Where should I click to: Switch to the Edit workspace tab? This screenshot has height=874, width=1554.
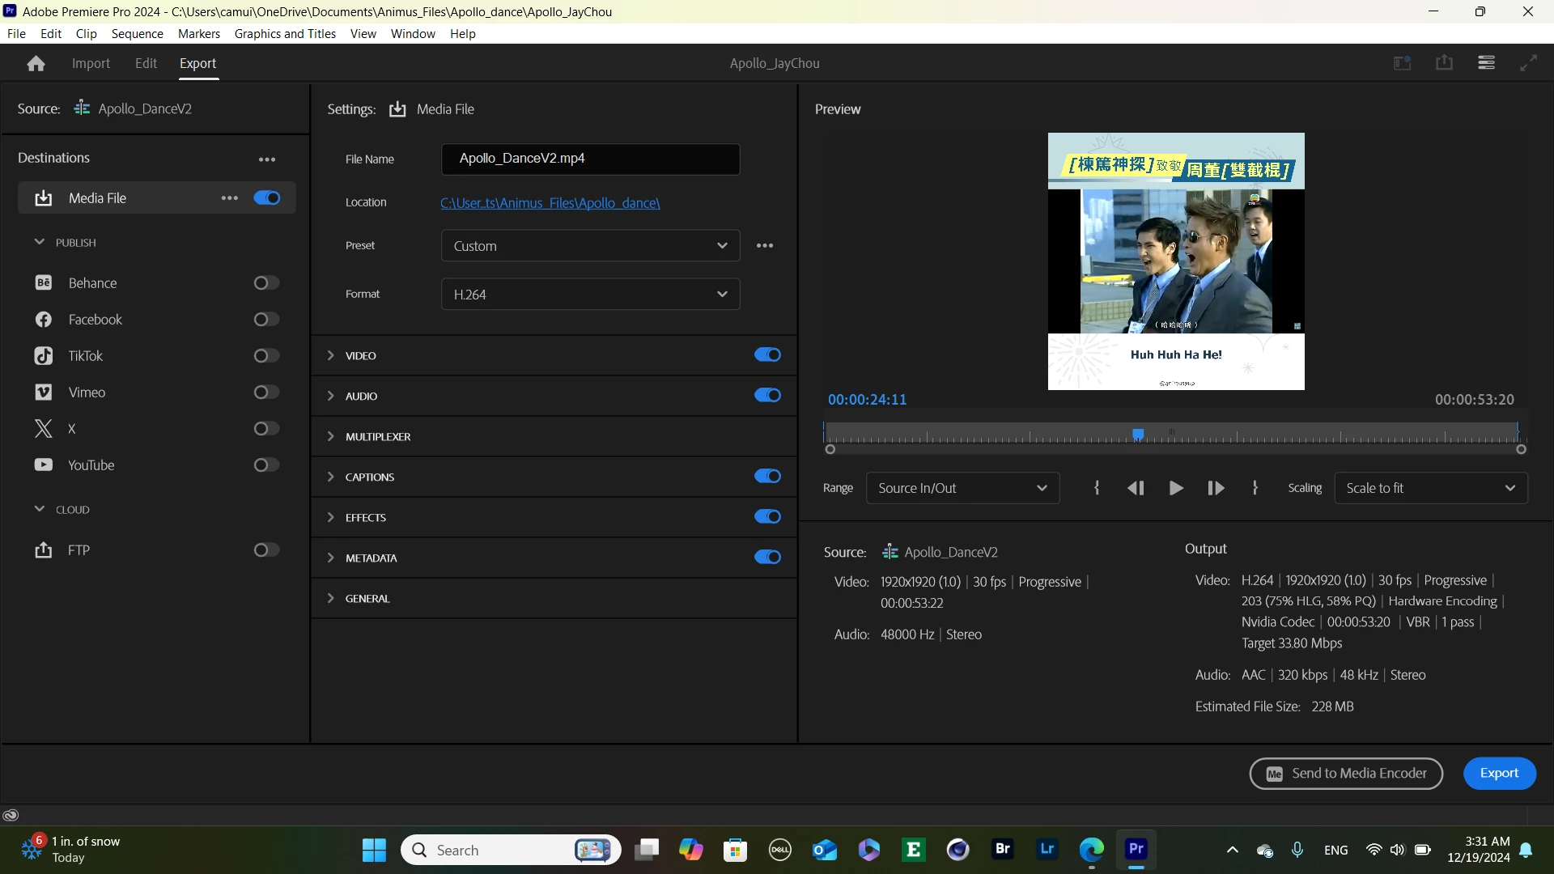pos(146,63)
